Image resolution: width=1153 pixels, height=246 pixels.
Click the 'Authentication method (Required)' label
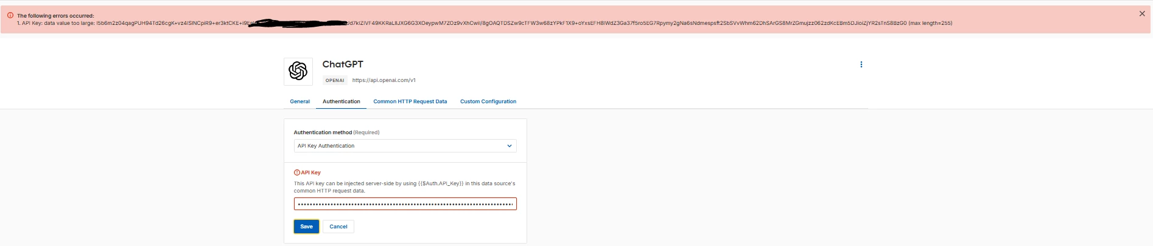[336, 132]
